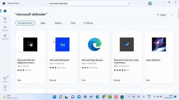Go to the Home section in sidebar
179x100 pixels.
[5, 11]
